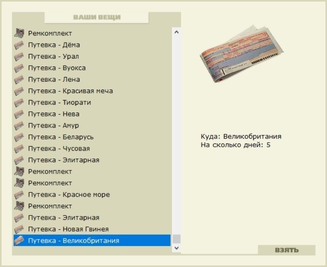Select the Путевка - Новая Гвинея row
Screen dimensions: 327x267
point(92,229)
